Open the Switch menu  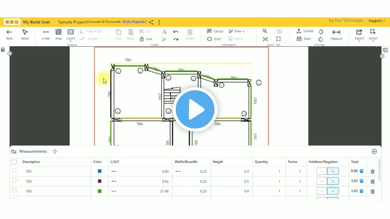373,35
